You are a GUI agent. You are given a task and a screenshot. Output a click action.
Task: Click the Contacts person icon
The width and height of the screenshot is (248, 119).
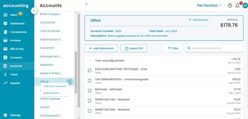5,57
